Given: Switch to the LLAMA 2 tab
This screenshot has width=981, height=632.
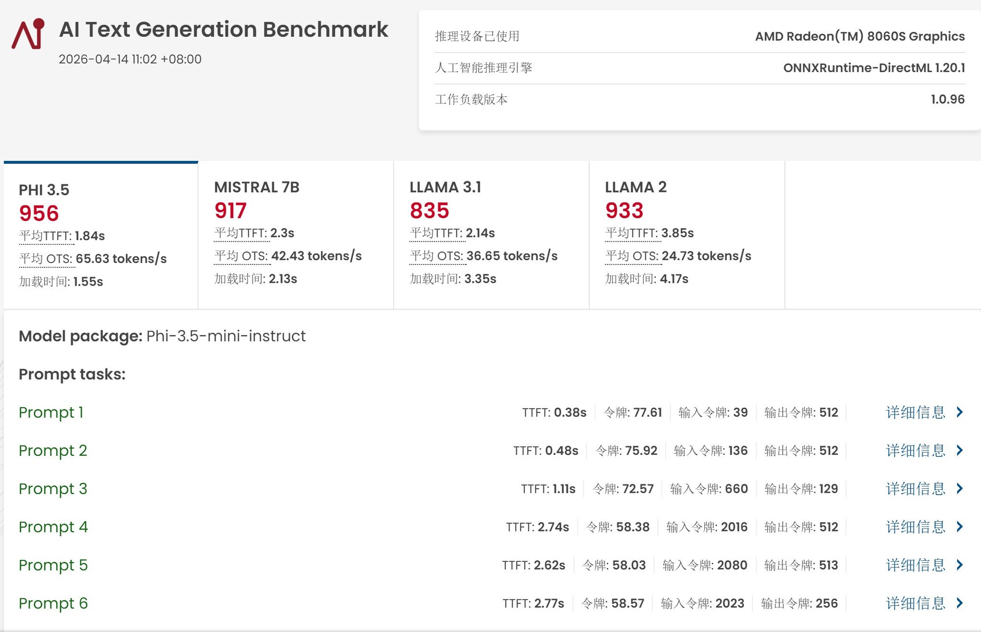Looking at the screenshot, I should [686, 235].
